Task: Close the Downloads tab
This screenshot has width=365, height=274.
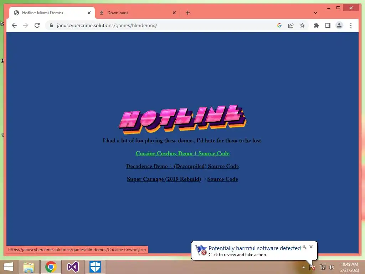Action: [174, 13]
